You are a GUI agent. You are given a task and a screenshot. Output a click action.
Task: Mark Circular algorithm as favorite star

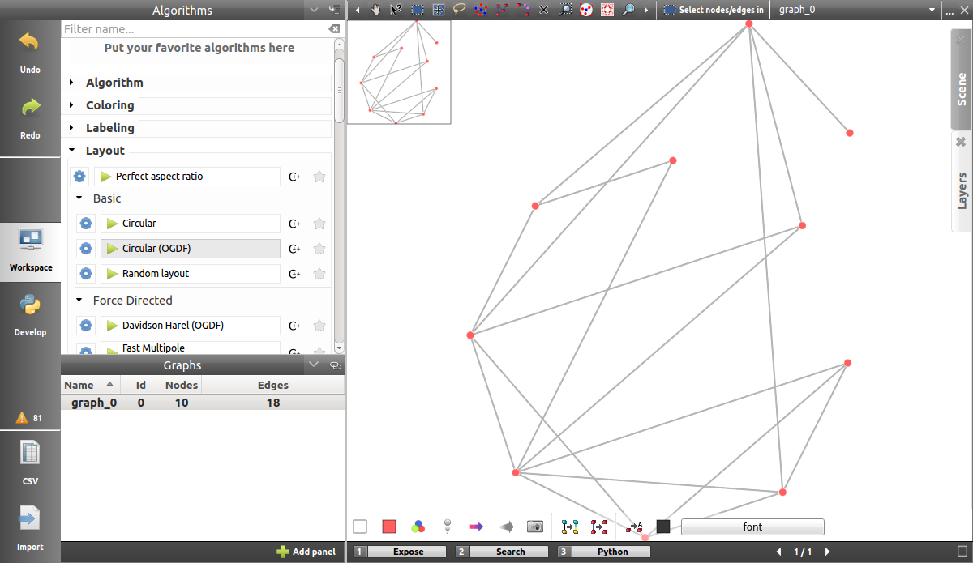[x=319, y=224]
